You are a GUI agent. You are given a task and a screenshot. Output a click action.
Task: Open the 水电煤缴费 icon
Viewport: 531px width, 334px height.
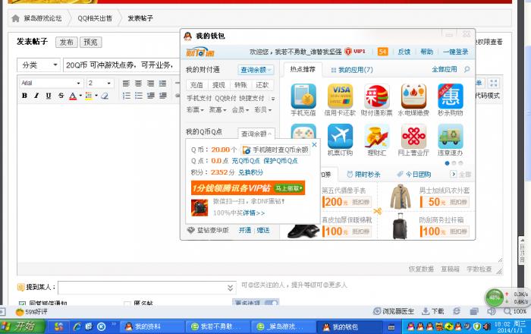pyautogui.click(x=413, y=96)
